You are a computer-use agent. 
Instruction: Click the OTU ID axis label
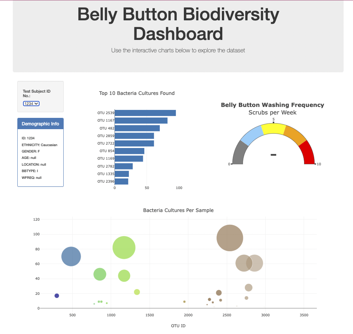pyautogui.click(x=178, y=325)
